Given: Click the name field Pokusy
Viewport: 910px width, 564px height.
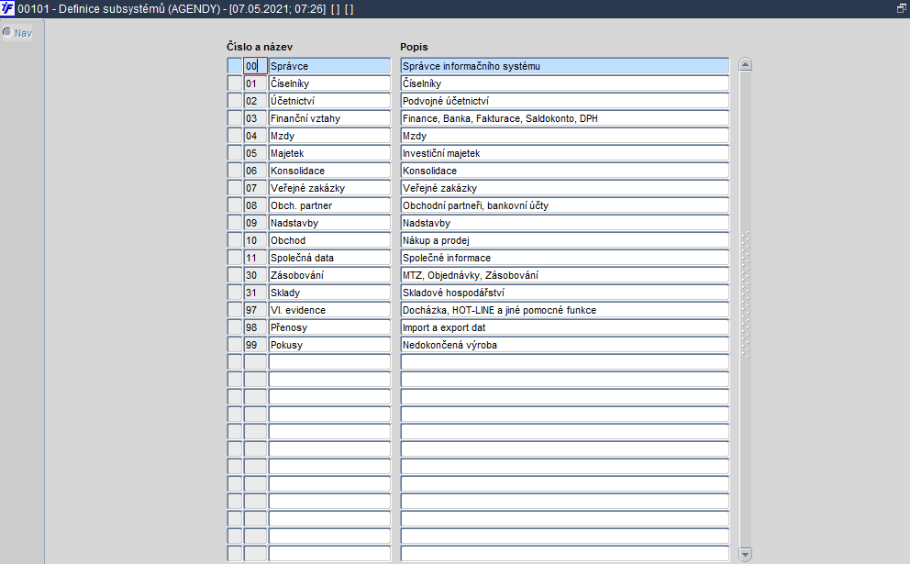Looking at the screenshot, I should (329, 344).
